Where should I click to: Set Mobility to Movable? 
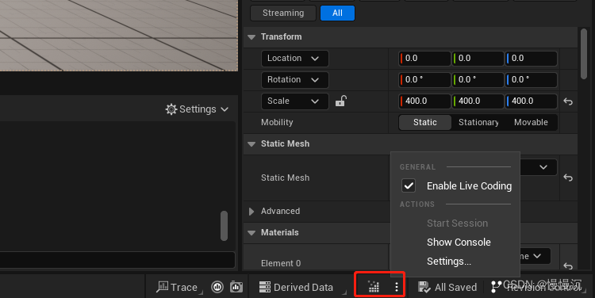click(531, 123)
